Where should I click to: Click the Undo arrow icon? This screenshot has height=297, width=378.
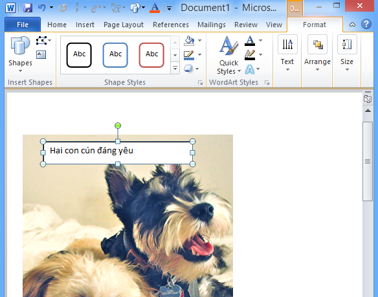coord(41,8)
